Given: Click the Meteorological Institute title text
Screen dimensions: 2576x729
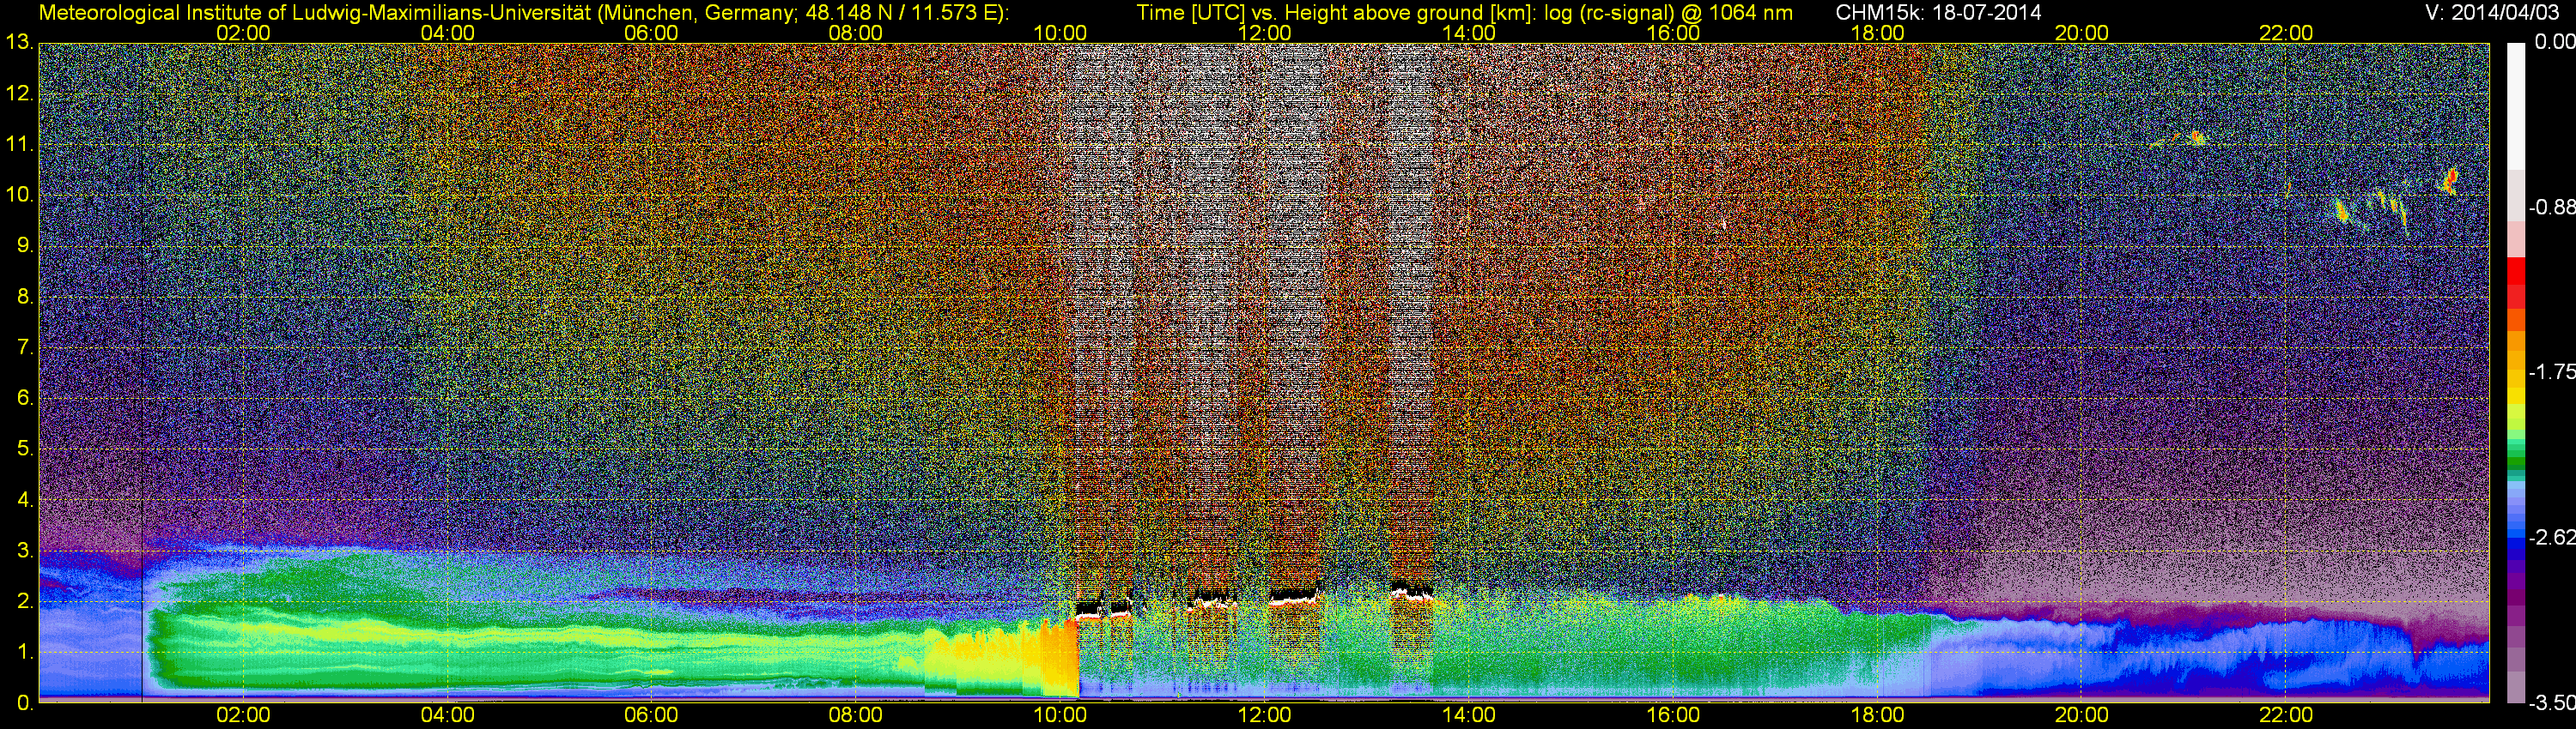Looking at the screenshot, I should (x=523, y=12).
